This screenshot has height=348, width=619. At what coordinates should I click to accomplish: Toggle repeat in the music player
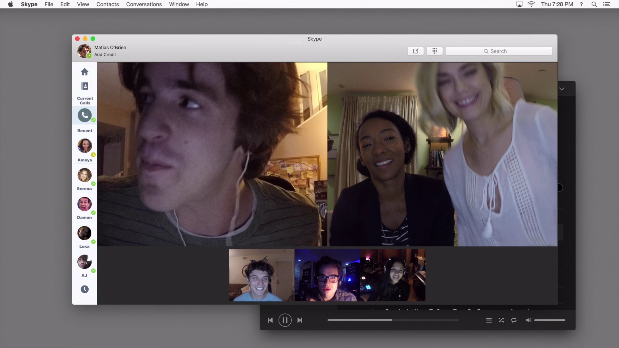point(514,320)
